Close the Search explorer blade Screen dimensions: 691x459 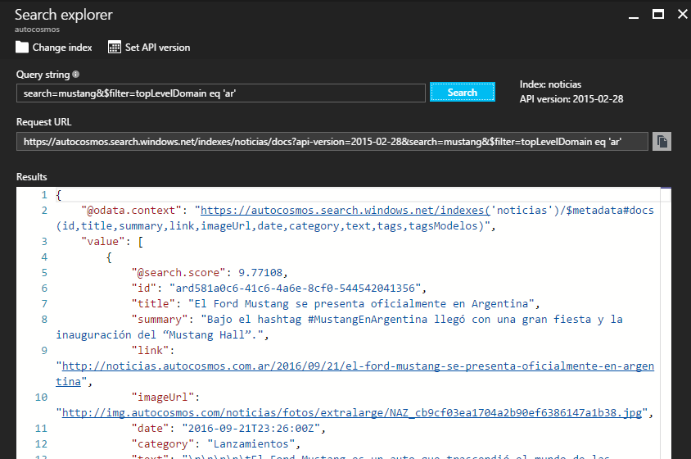pyautogui.click(x=682, y=15)
